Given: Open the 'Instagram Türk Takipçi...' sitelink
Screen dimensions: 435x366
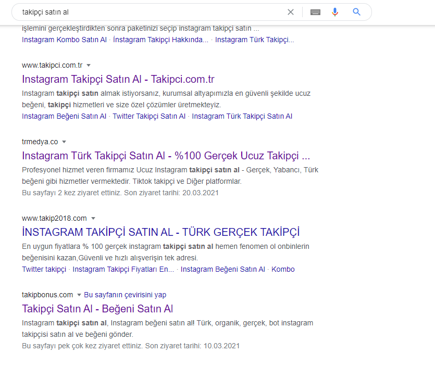Looking at the screenshot, I should tap(254, 40).
